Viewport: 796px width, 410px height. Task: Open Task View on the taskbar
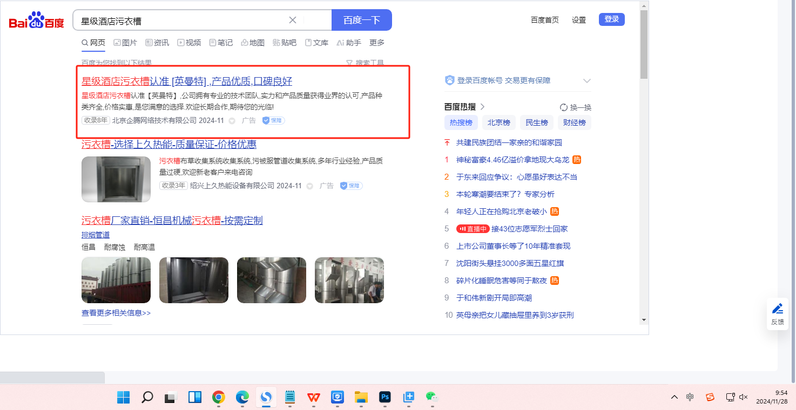pyautogui.click(x=171, y=397)
